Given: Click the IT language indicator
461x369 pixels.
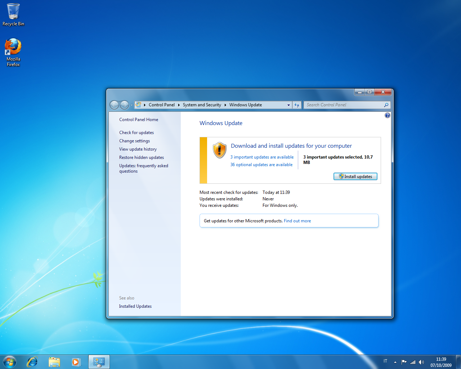Looking at the screenshot, I should 385,361.
